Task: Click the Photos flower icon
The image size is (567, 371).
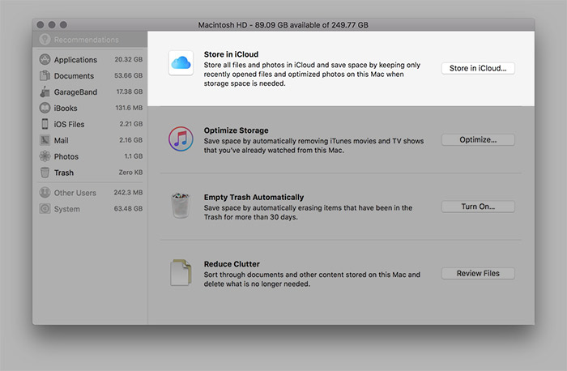Action: click(45, 156)
